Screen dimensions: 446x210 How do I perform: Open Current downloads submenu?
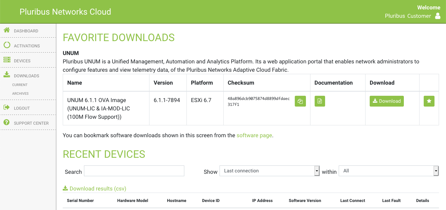click(20, 85)
